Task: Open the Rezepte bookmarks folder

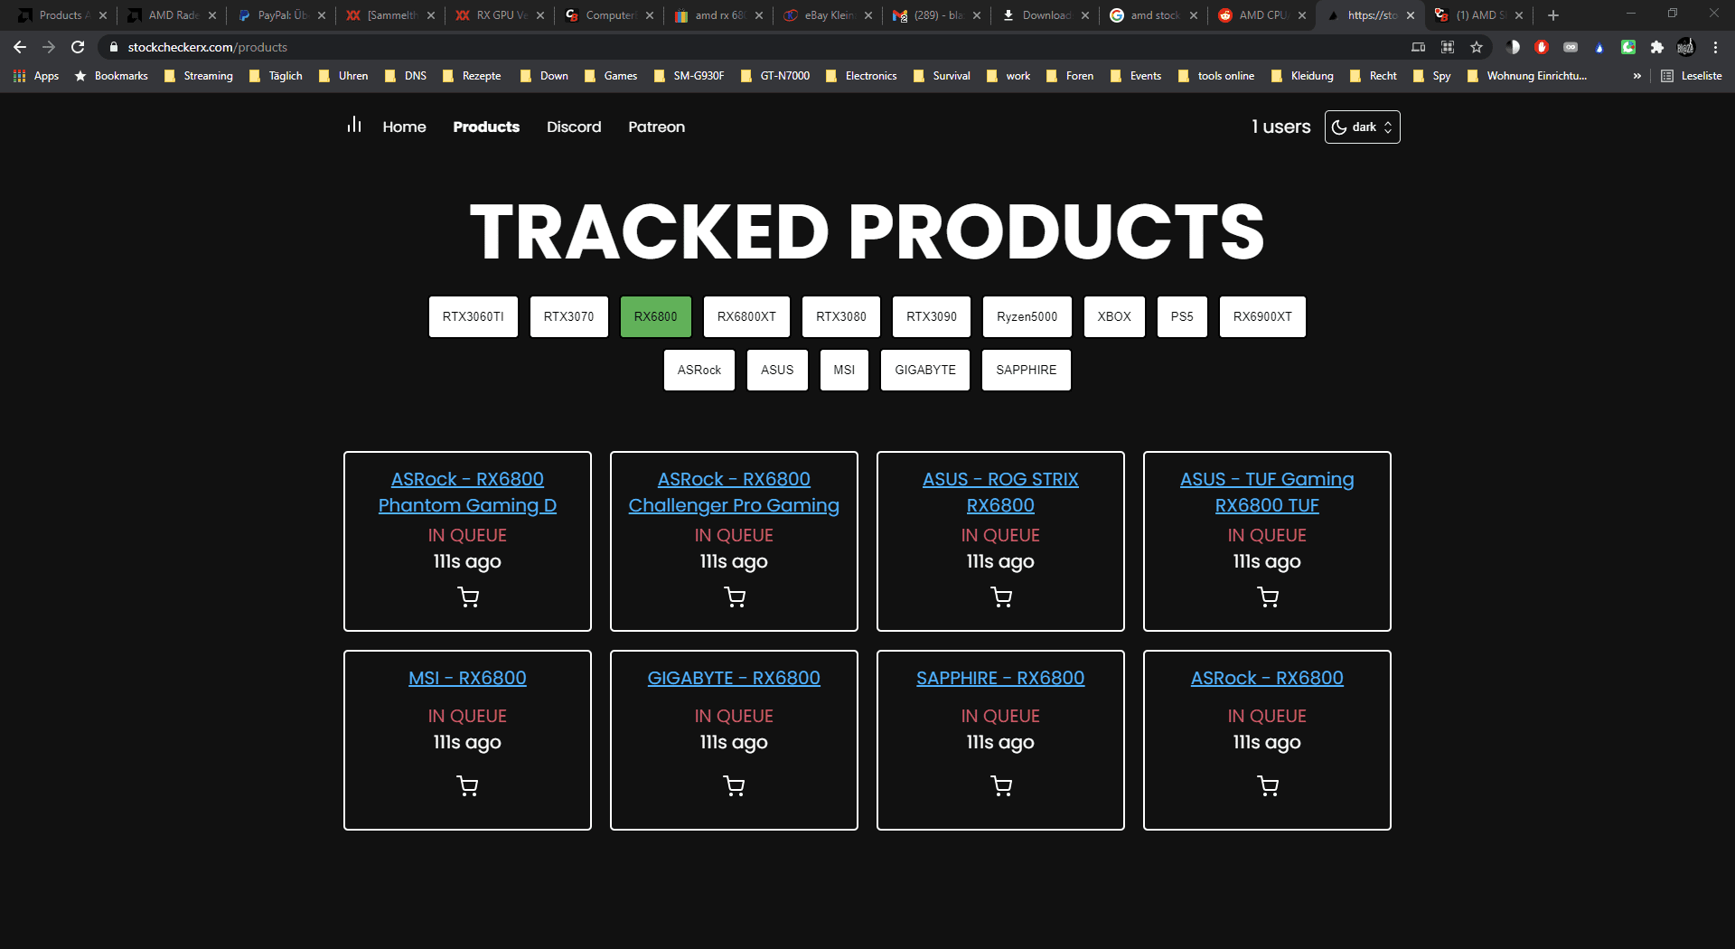Action: (472, 76)
